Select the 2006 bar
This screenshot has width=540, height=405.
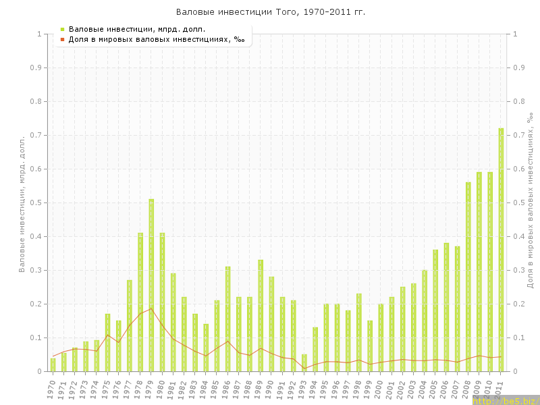tap(446, 307)
